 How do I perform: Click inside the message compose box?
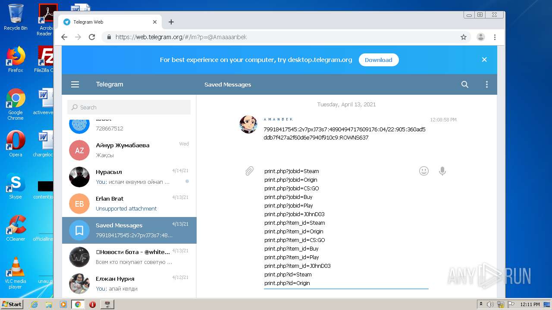coord(346,227)
